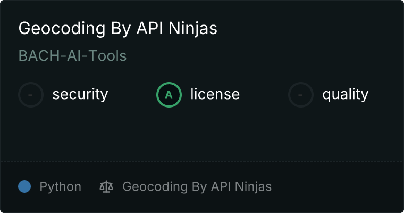The image size is (404, 213).
Task: Click the Python language label
Action: (60, 187)
